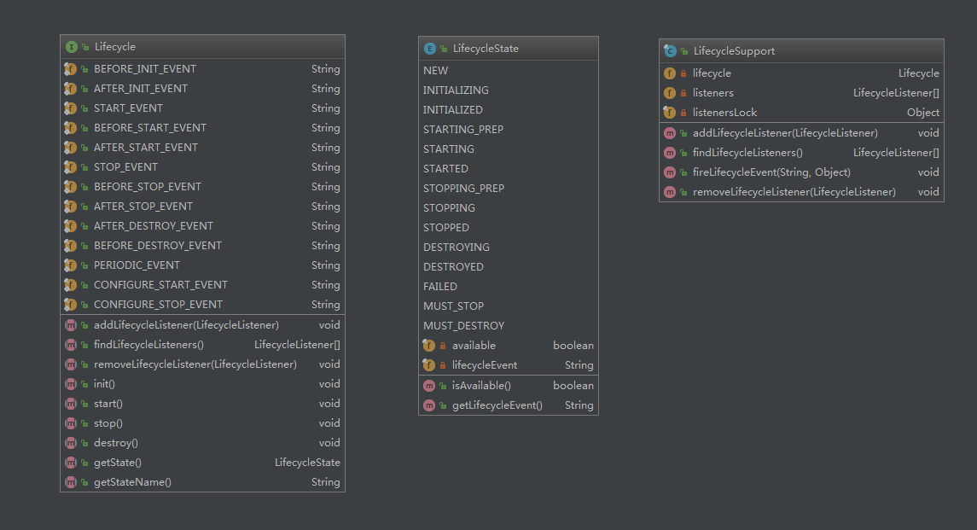This screenshot has width=977, height=530.
Task: Click method icon next to fireLifecycleEvent
Action: point(670,172)
